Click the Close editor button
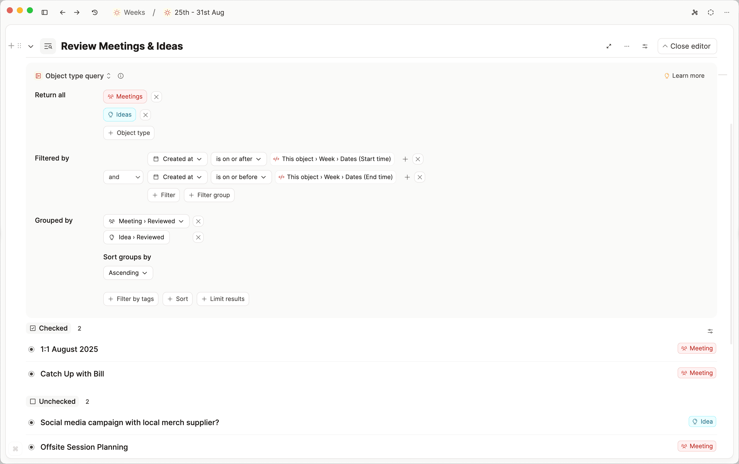Image resolution: width=739 pixels, height=464 pixels. point(687,46)
